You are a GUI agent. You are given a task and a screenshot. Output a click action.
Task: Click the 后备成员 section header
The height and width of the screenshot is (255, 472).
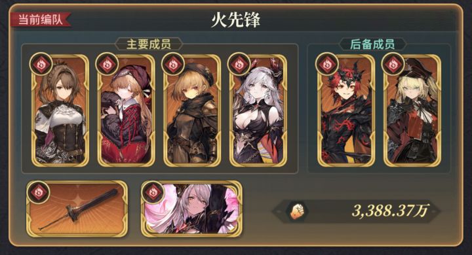pos(372,44)
